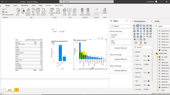
Task: Open the Help ribbon tab
Action: pyautogui.click(x=40, y=6)
